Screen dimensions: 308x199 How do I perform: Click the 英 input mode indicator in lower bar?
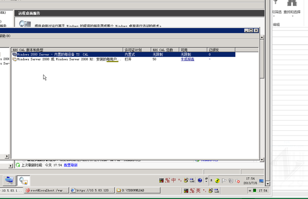pos(198,190)
